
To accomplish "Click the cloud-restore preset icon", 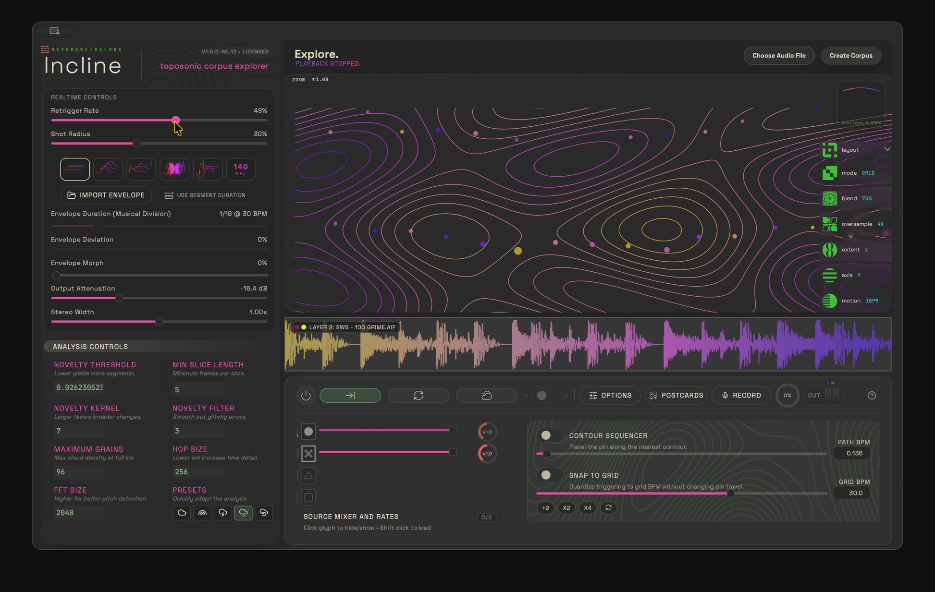I will click(x=264, y=513).
